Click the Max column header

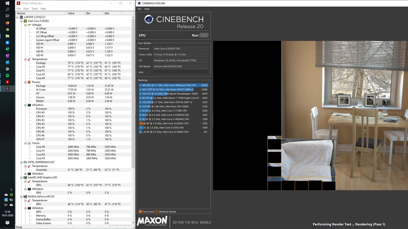click(x=112, y=13)
